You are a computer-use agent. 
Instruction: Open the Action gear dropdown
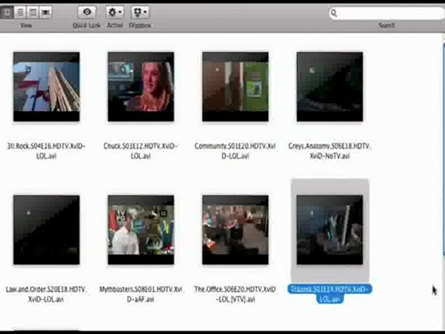point(114,12)
